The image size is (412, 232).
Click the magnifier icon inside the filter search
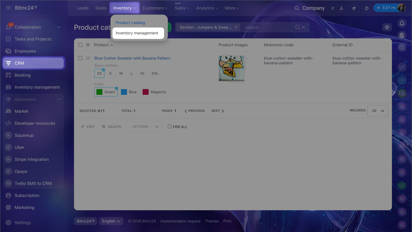point(298,27)
